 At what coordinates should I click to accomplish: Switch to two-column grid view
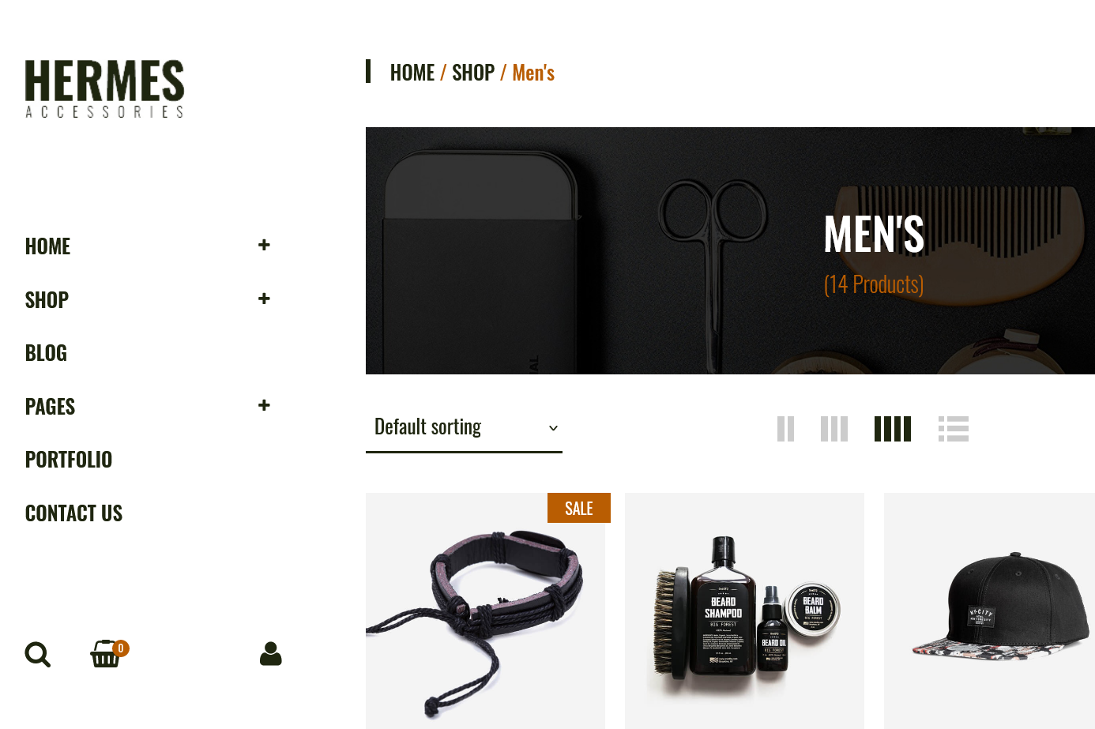click(785, 429)
